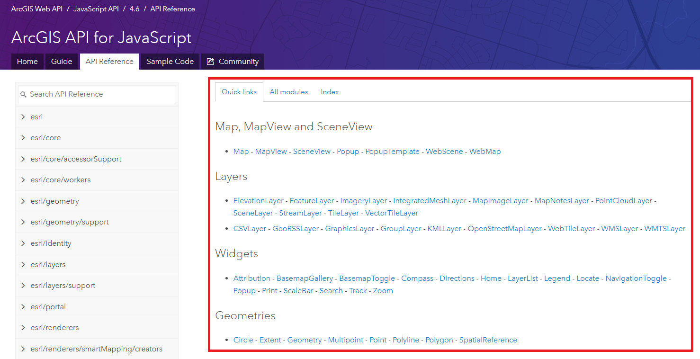This screenshot has height=359, width=700.
Task: Open the esri/core/workers module entry
Action: point(60,180)
